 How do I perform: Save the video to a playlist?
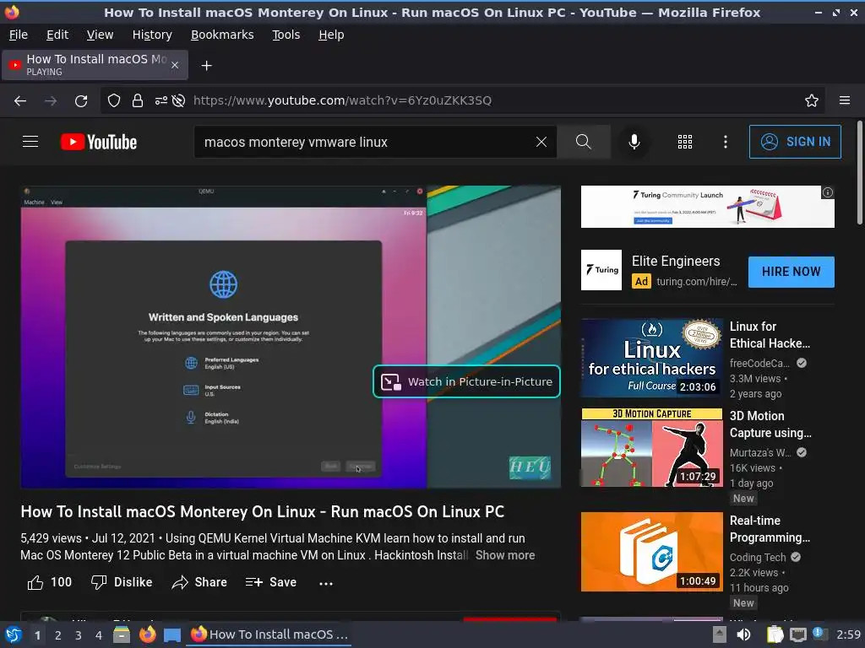pyautogui.click(x=271, y=582)
